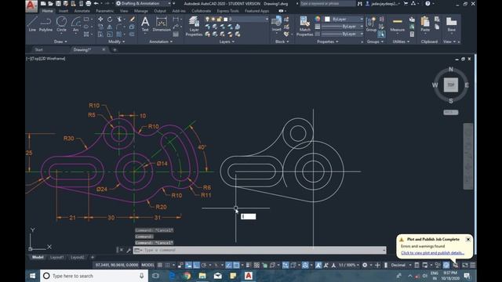Screen dimensions: 502x282
Task: Click the Insert block icon
Action: click(x=276, y=24)
